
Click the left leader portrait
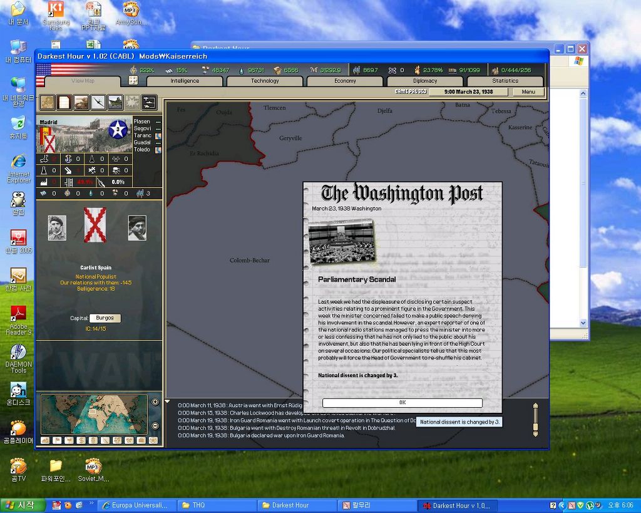pos(57,228)
